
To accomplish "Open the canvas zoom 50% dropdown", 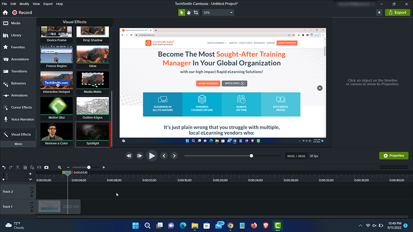I will tap(218, 12).
